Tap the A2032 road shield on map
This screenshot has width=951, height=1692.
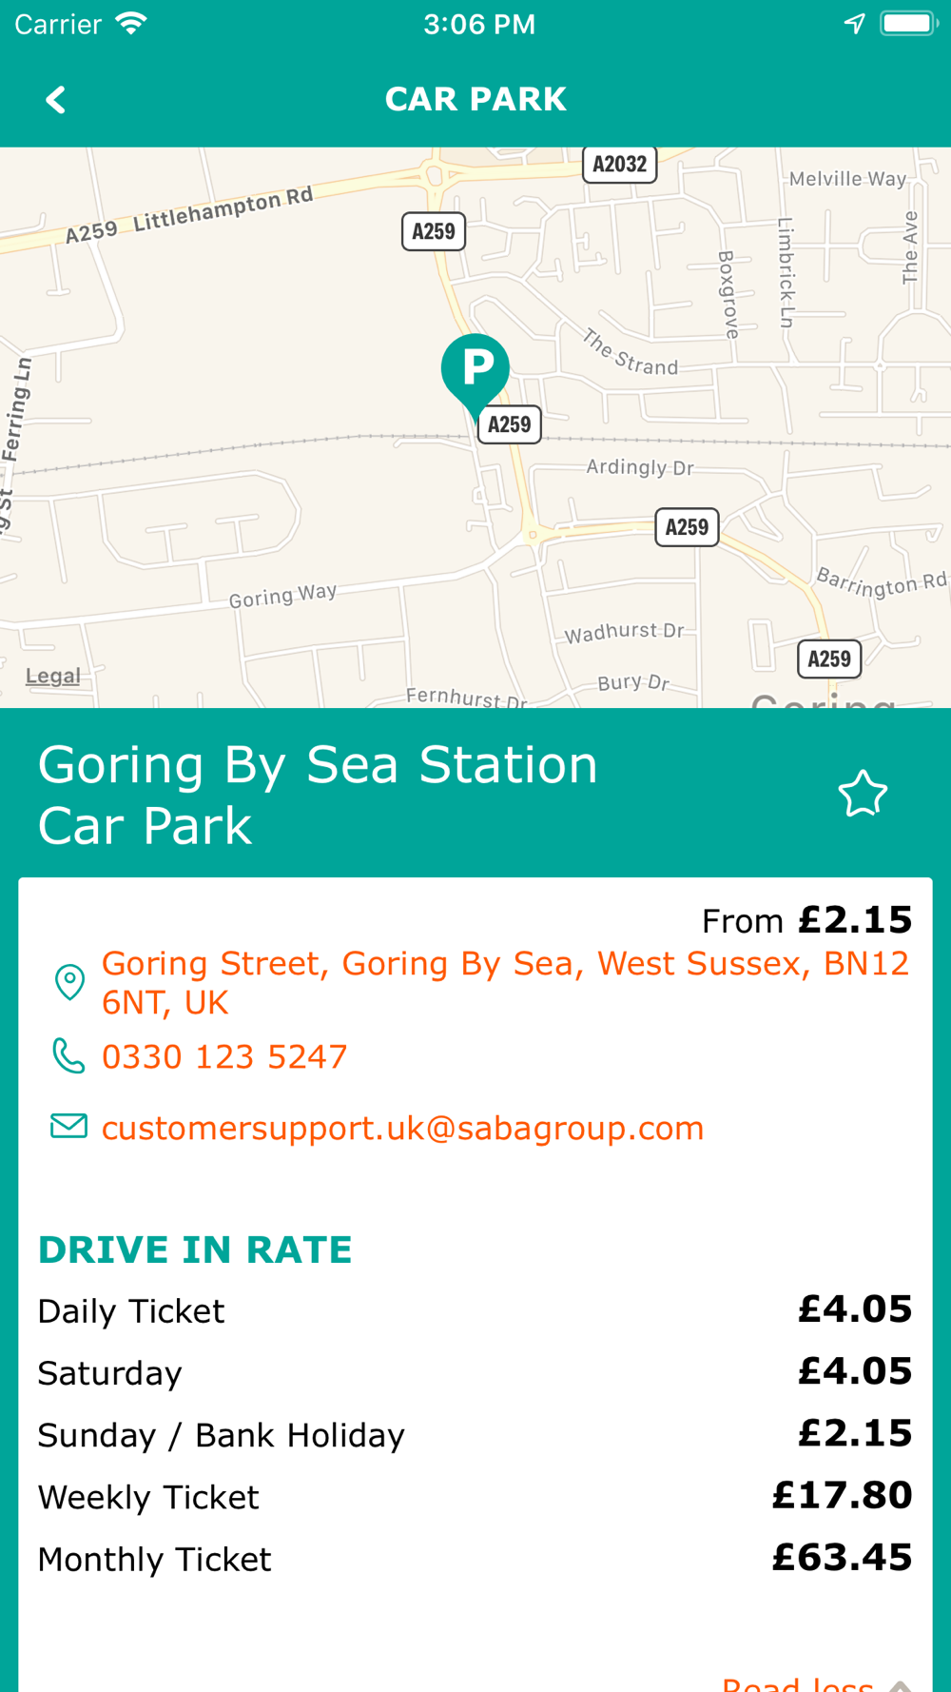point(619,164)
